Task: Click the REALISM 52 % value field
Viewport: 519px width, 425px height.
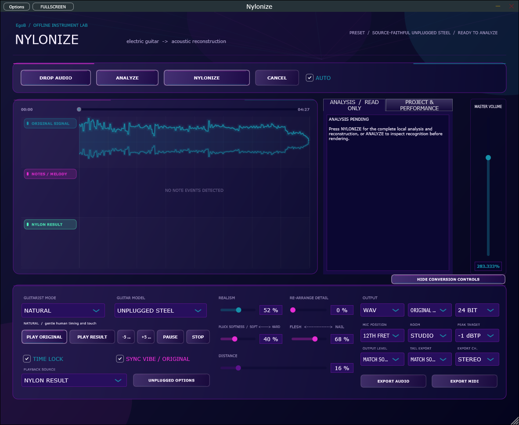Action: (x=271, y=310)
